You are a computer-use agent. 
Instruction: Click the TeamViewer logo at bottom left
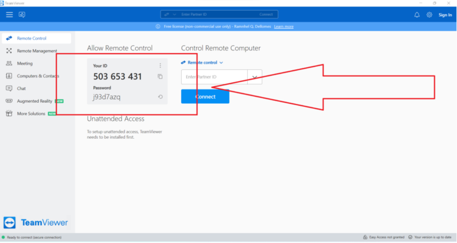(x=36, y=222)
